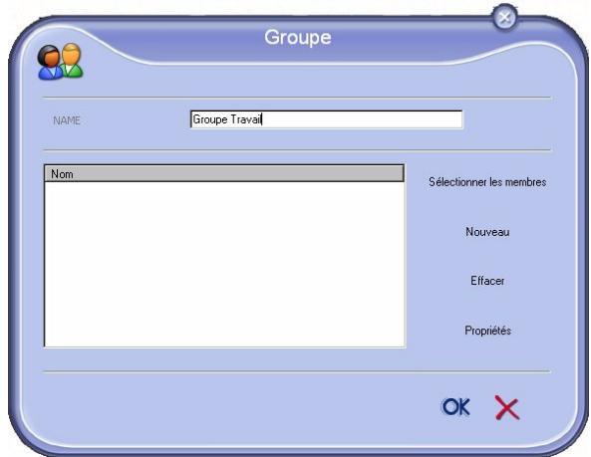
Task: Click the Effacer button
Action: click(x=487, y=281)
